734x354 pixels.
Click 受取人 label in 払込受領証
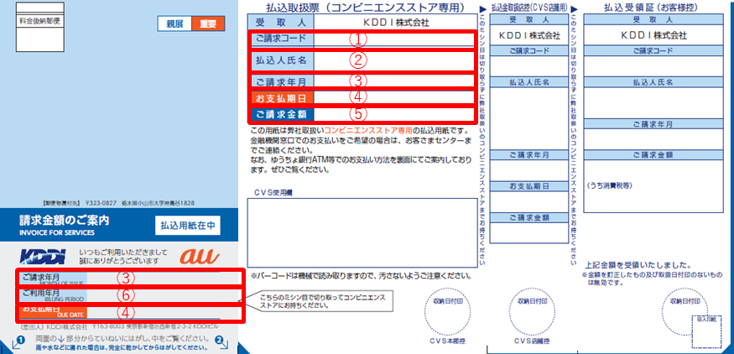pos(653,19)
